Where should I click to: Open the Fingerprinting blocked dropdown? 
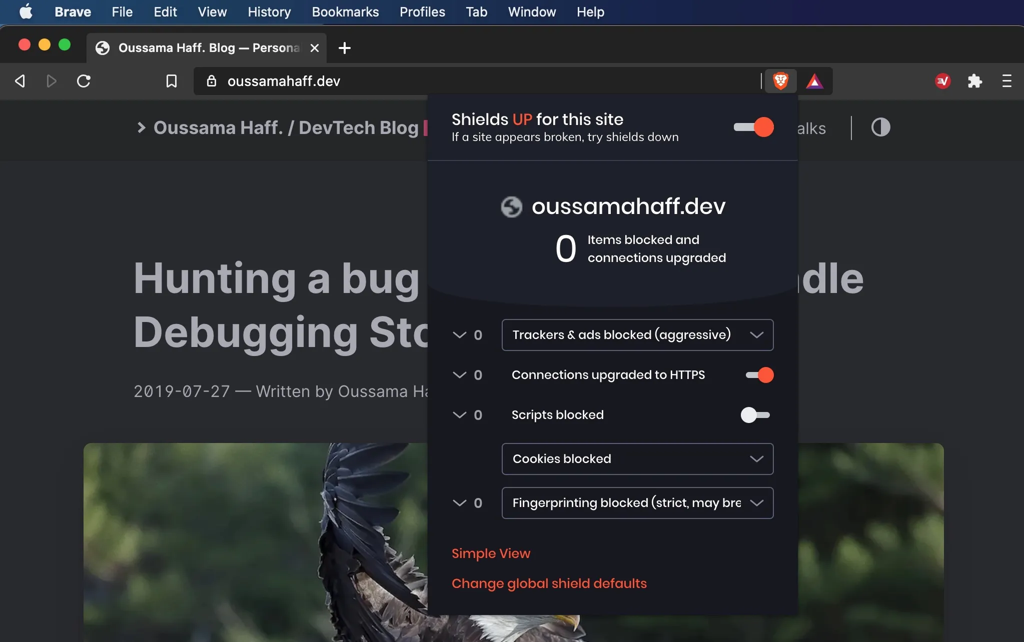(x=637, y=503)
